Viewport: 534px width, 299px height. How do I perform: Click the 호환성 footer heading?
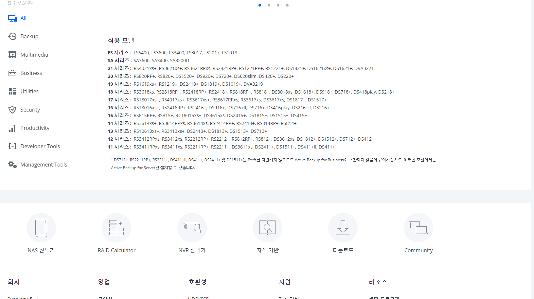197,282
